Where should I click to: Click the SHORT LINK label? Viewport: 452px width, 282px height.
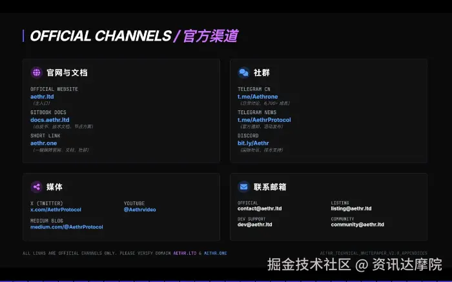[45, 136]
